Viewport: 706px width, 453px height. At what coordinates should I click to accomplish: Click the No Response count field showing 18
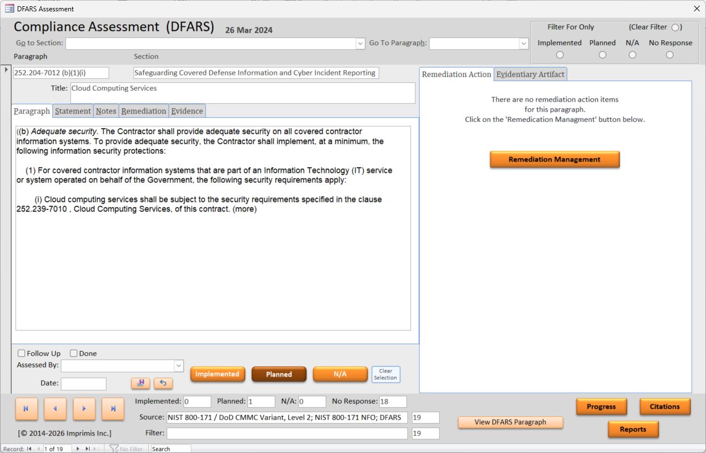click(393, 401)
